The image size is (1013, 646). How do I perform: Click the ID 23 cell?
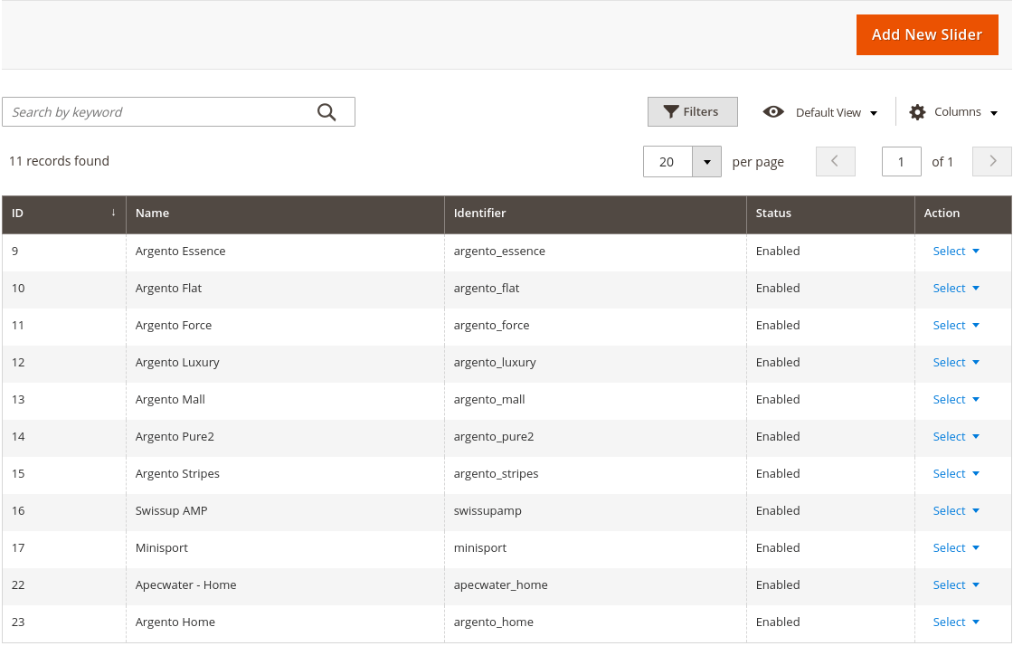point(64,622)
